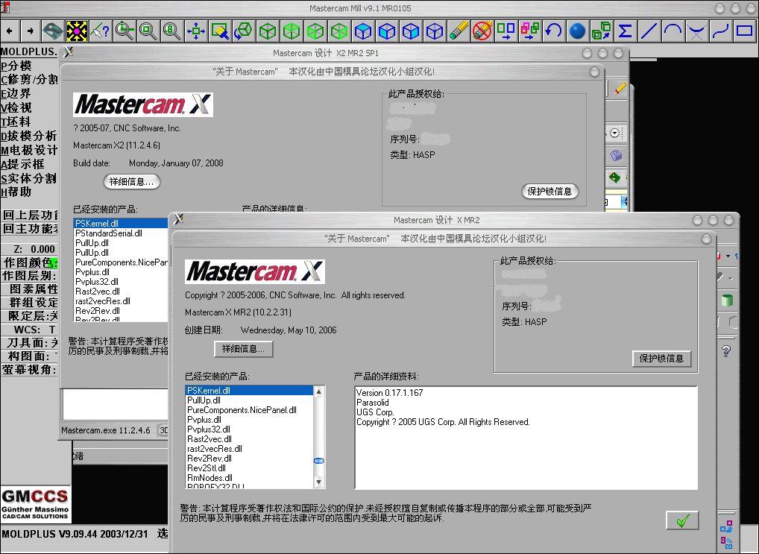759x554 pixels.
Task: Click the dynamic rotate cube icon
Action: pyautogui.click(x=244, y=31)
